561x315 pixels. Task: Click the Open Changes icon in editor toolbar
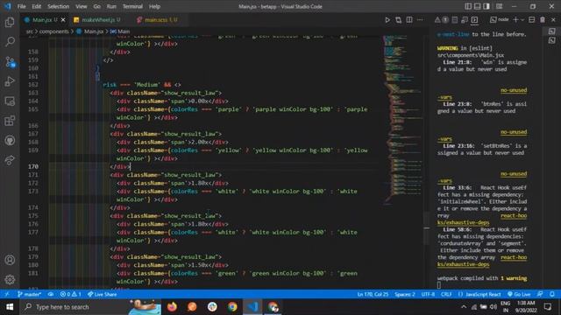tap(398, 20)
